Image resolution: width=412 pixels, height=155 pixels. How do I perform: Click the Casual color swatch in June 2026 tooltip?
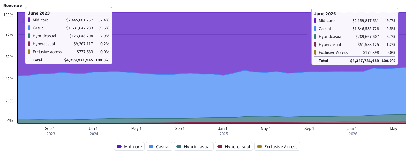pos(315,28)
